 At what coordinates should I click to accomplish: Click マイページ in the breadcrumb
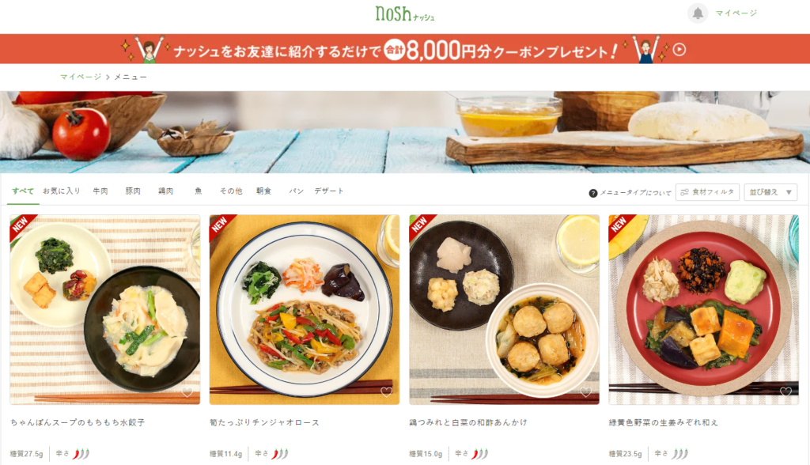point(81,77)
